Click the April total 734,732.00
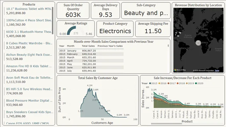This screenshot has height=127, width=226. click(89, 61)
